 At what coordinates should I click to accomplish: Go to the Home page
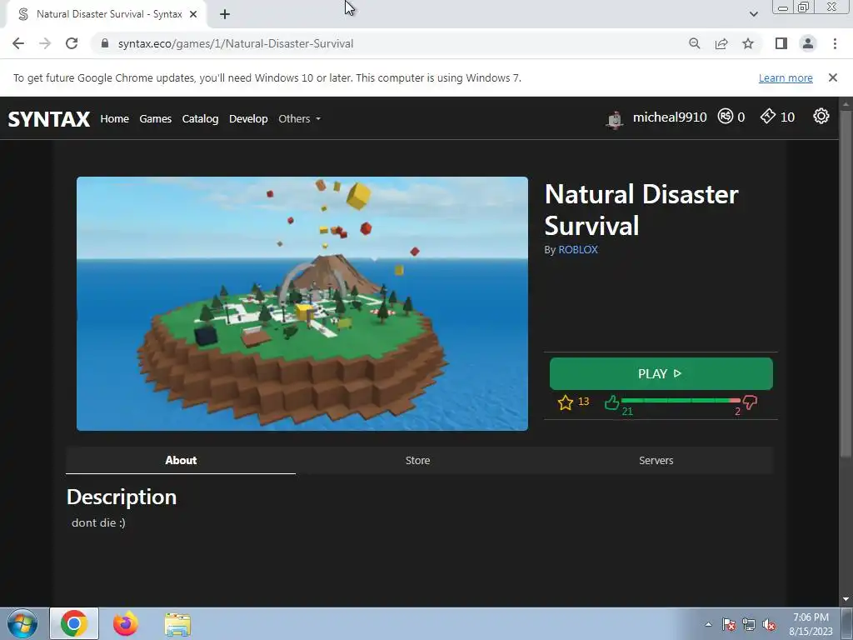pos(114,118)
